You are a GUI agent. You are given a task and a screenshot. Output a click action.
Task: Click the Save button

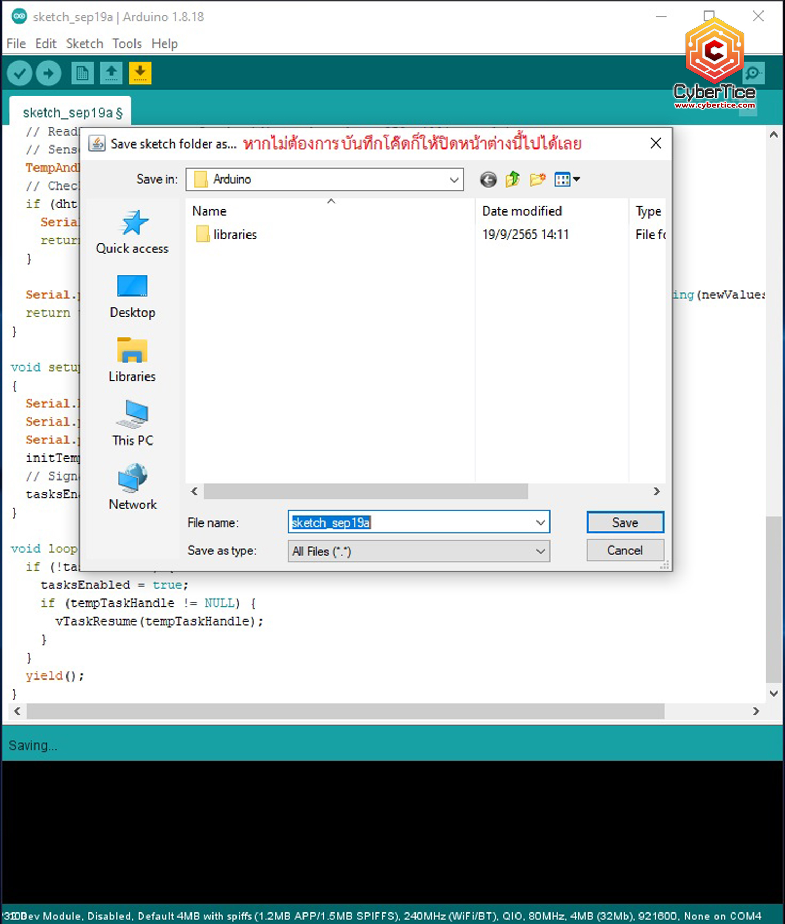625,522
